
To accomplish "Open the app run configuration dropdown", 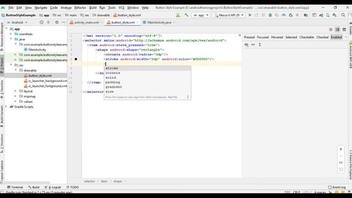I will (201, 15).
